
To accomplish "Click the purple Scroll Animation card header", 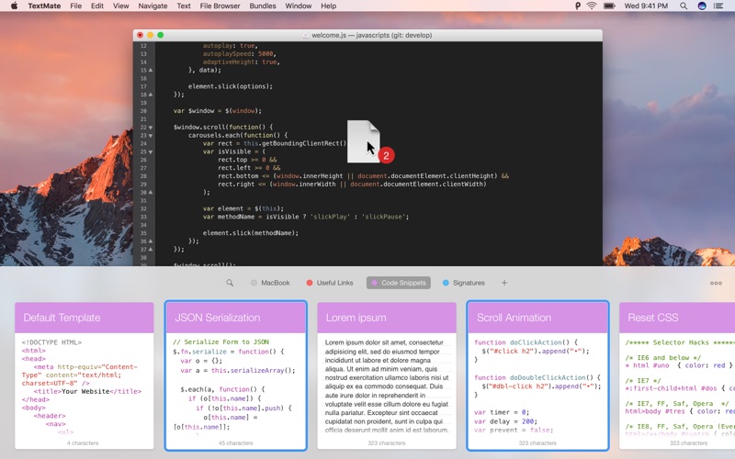I will click(x=537, y=318).
